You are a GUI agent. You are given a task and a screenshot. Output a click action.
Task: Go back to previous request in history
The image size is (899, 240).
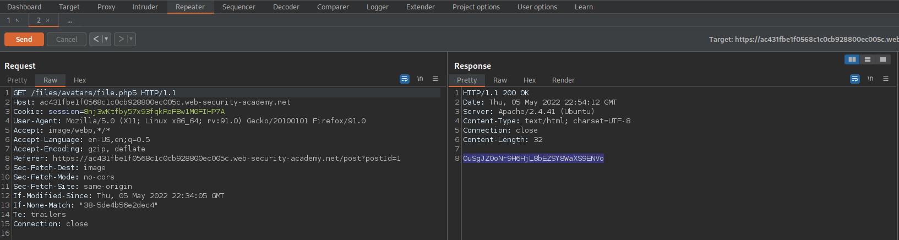(x=96, y=39)
